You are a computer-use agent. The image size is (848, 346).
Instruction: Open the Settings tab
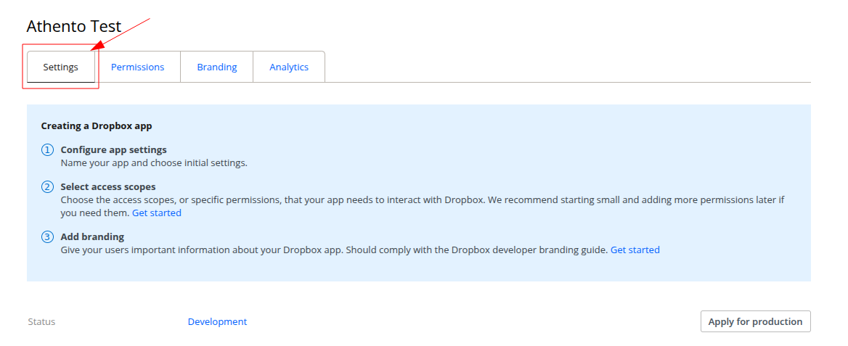60,67
